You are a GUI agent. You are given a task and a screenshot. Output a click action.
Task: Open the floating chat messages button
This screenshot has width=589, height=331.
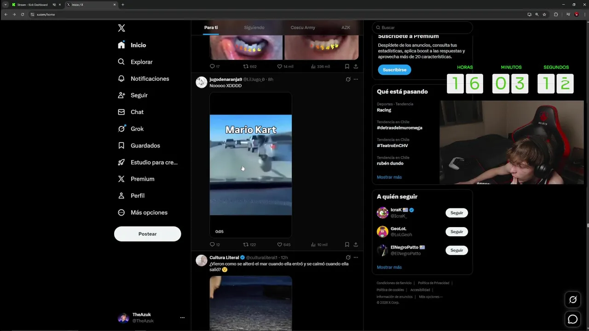point(573,319)
